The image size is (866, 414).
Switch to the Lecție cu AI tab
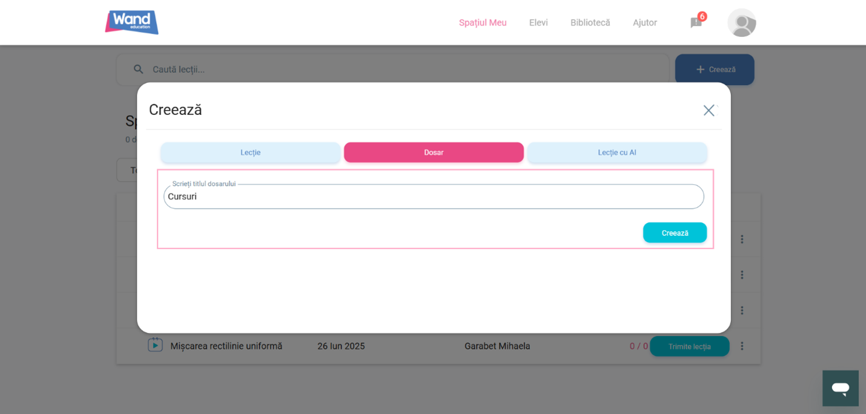click(616, 152)
